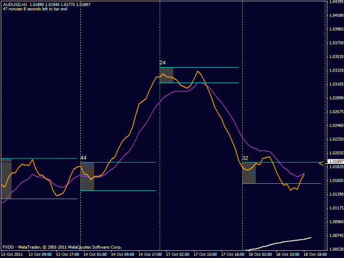This screenshot has width=344, height=258.
Task: Click price axis value 1.01605
Action: 336,180
